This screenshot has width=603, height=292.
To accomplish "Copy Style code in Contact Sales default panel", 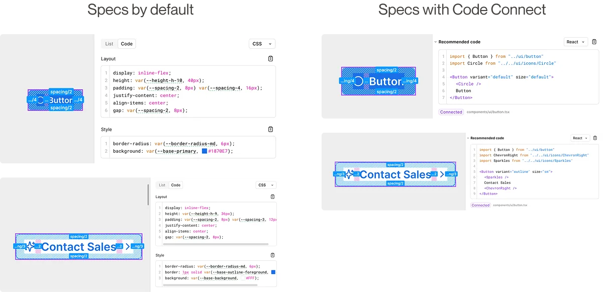I will 272,255.
